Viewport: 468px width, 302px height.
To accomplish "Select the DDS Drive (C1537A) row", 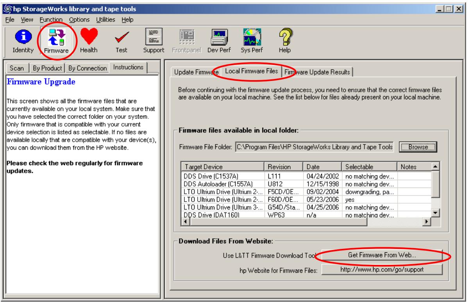I will (306, 176).
